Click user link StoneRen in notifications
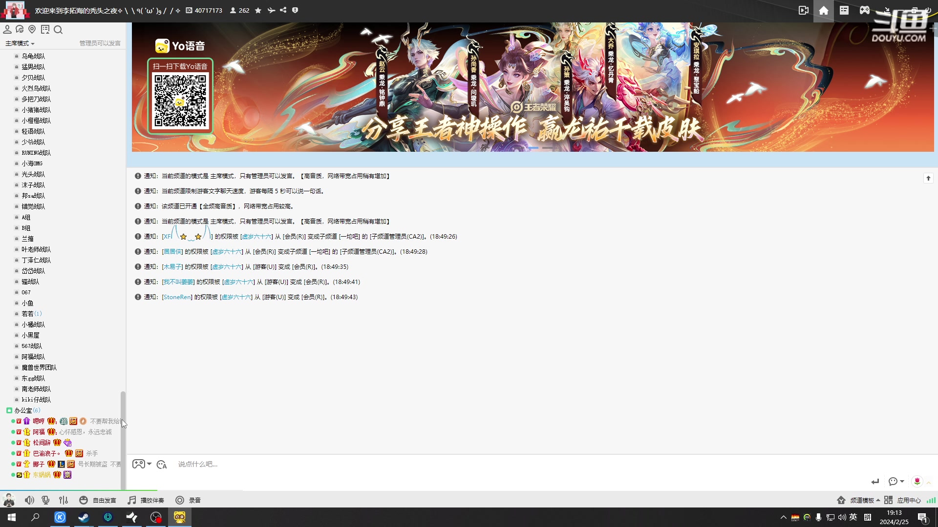The height and width of the screenshot is (527, 938). click(x=177, y=297)
